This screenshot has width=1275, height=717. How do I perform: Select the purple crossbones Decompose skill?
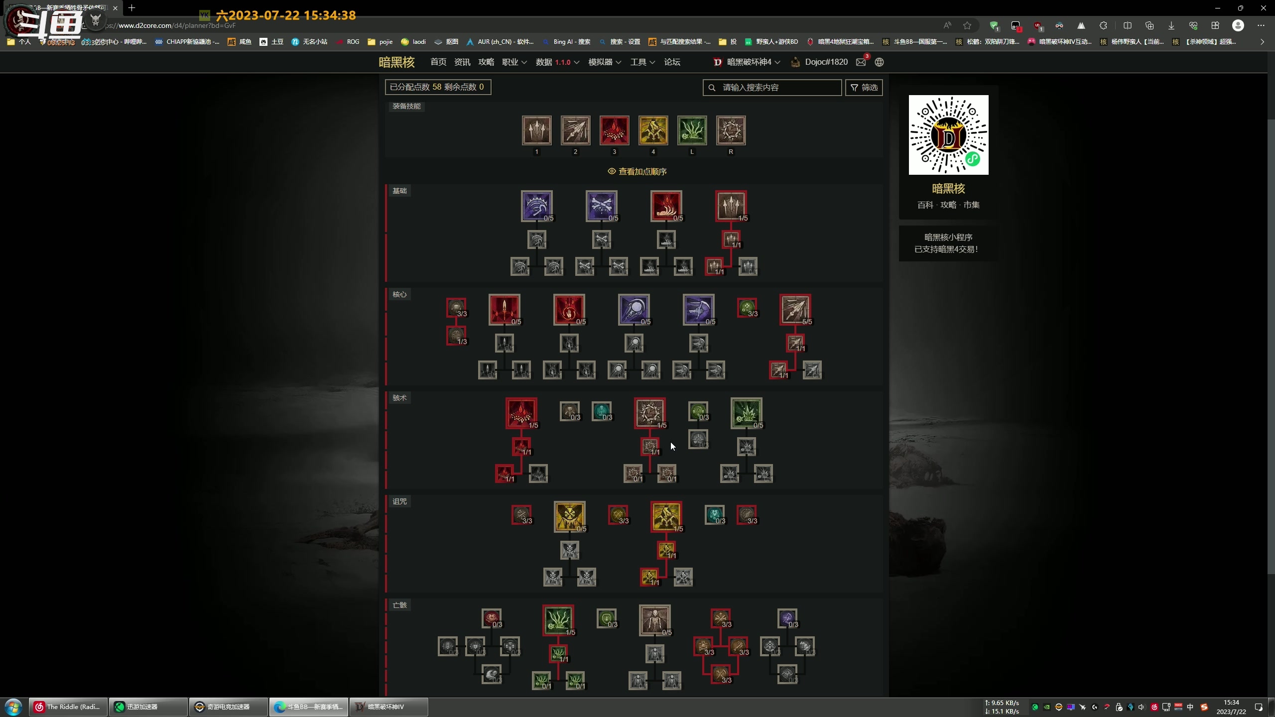[601, 206]
